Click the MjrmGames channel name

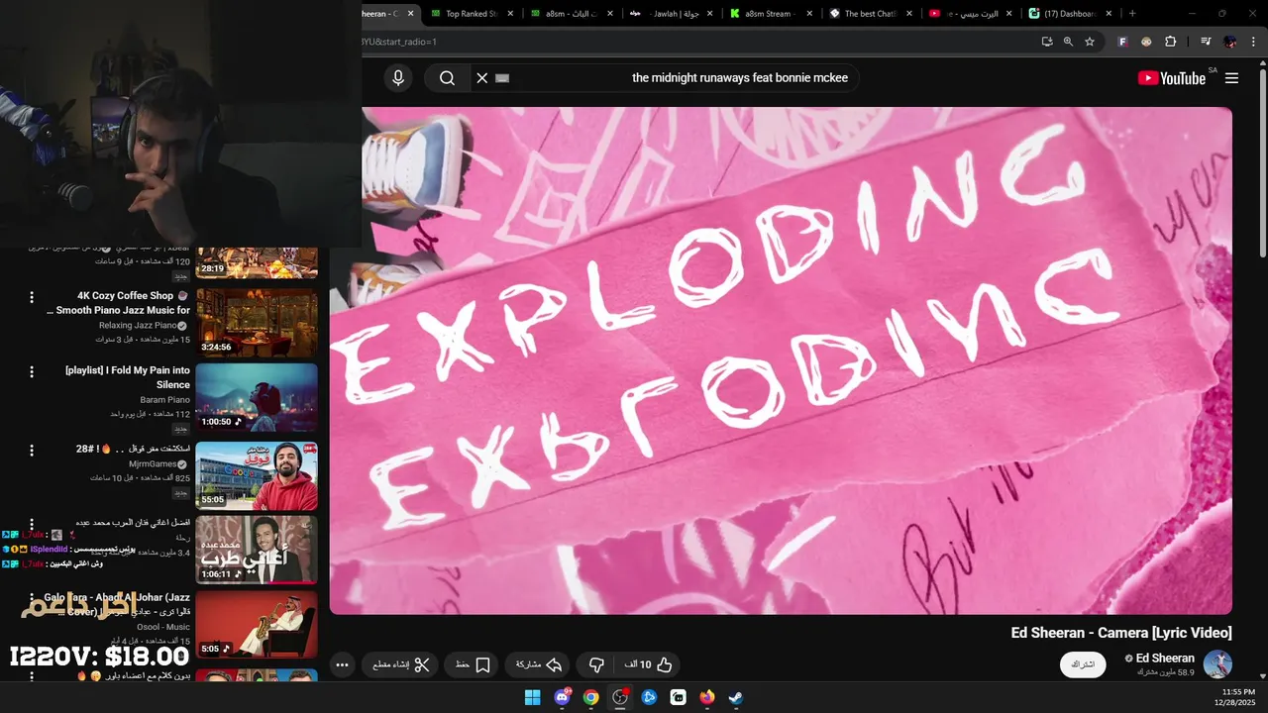[153, 463]
